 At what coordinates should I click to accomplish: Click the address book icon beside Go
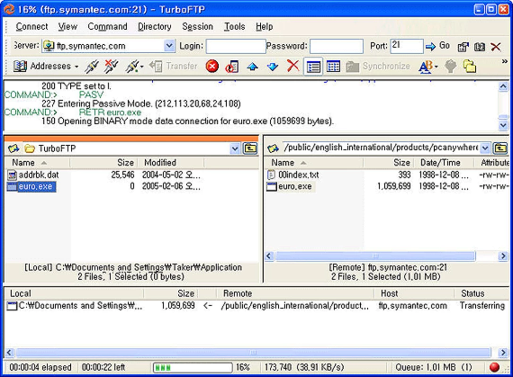coord(480,47)
